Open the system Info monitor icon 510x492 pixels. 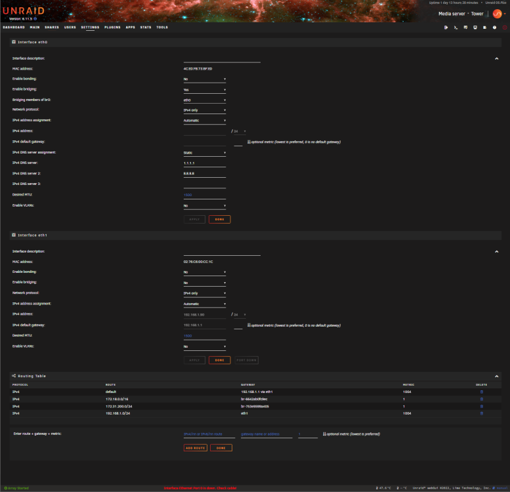coord(475,28)
